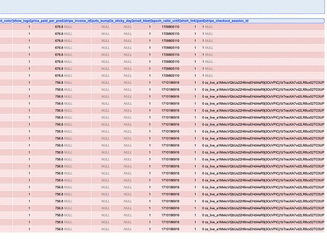Select the first cs_live checkout session id
This screenshot has width=327, height=242.
coord(264,83)
